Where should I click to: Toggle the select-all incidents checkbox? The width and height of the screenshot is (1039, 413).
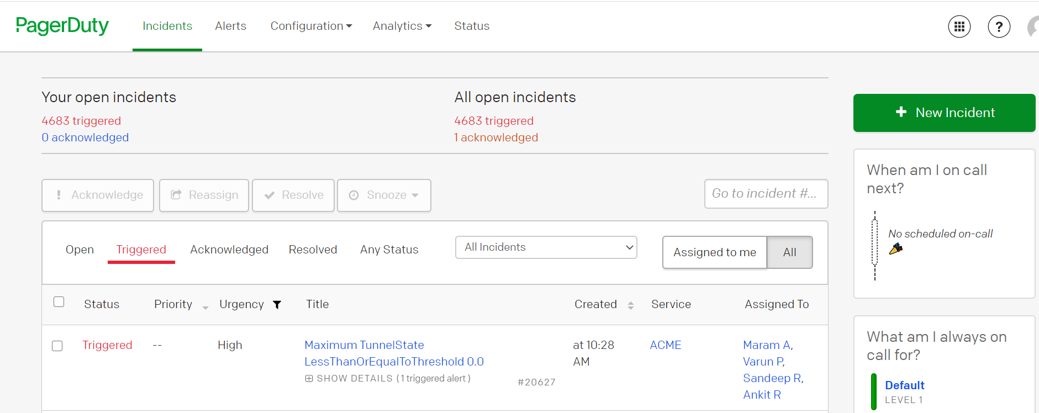click(x=59, y=302)
